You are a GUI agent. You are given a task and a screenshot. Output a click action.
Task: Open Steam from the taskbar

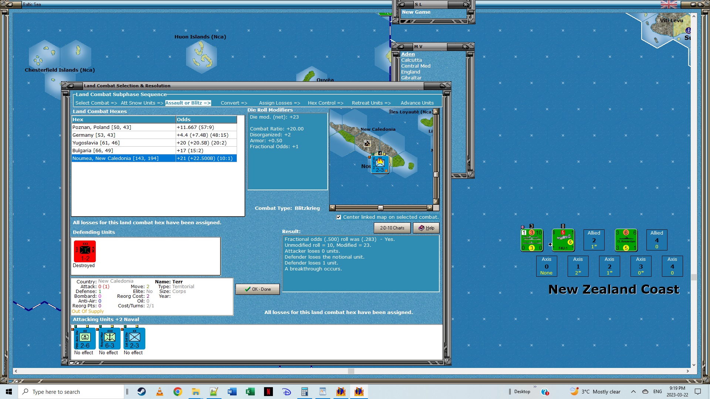[142, 392]
